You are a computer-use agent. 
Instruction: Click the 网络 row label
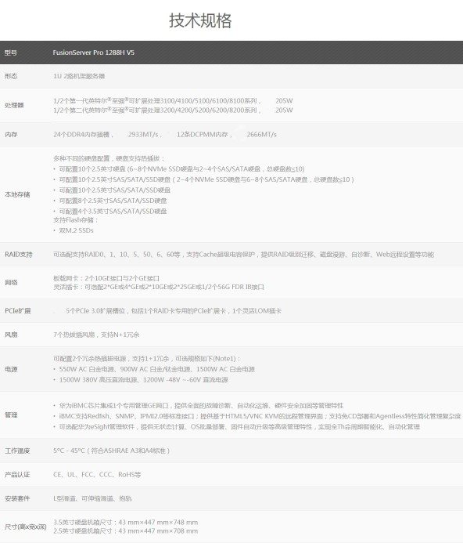pyautogui.click(x=11, y=283)
